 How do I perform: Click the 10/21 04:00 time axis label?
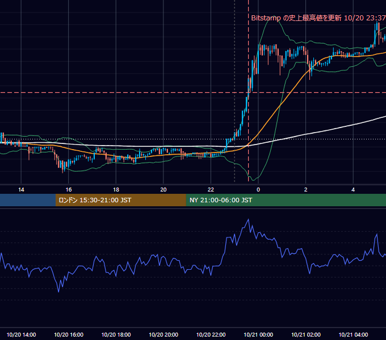click(353, 334)
